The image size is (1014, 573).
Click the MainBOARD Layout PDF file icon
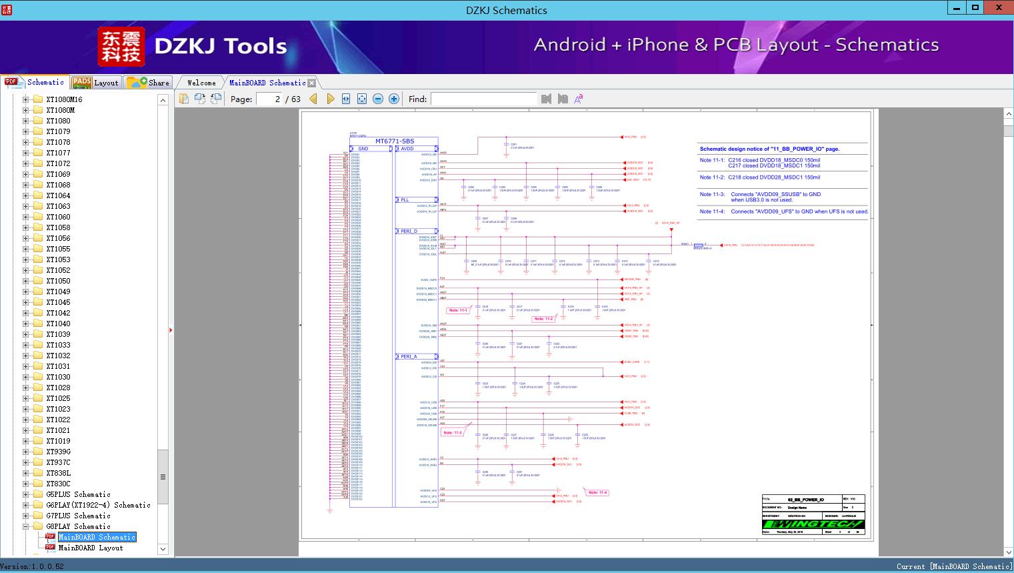(x=50, y=548)
